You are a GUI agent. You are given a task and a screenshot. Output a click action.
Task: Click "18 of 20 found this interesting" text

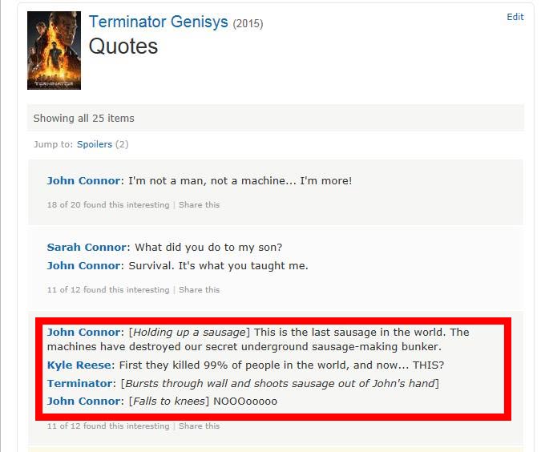(x=108, y=205)
